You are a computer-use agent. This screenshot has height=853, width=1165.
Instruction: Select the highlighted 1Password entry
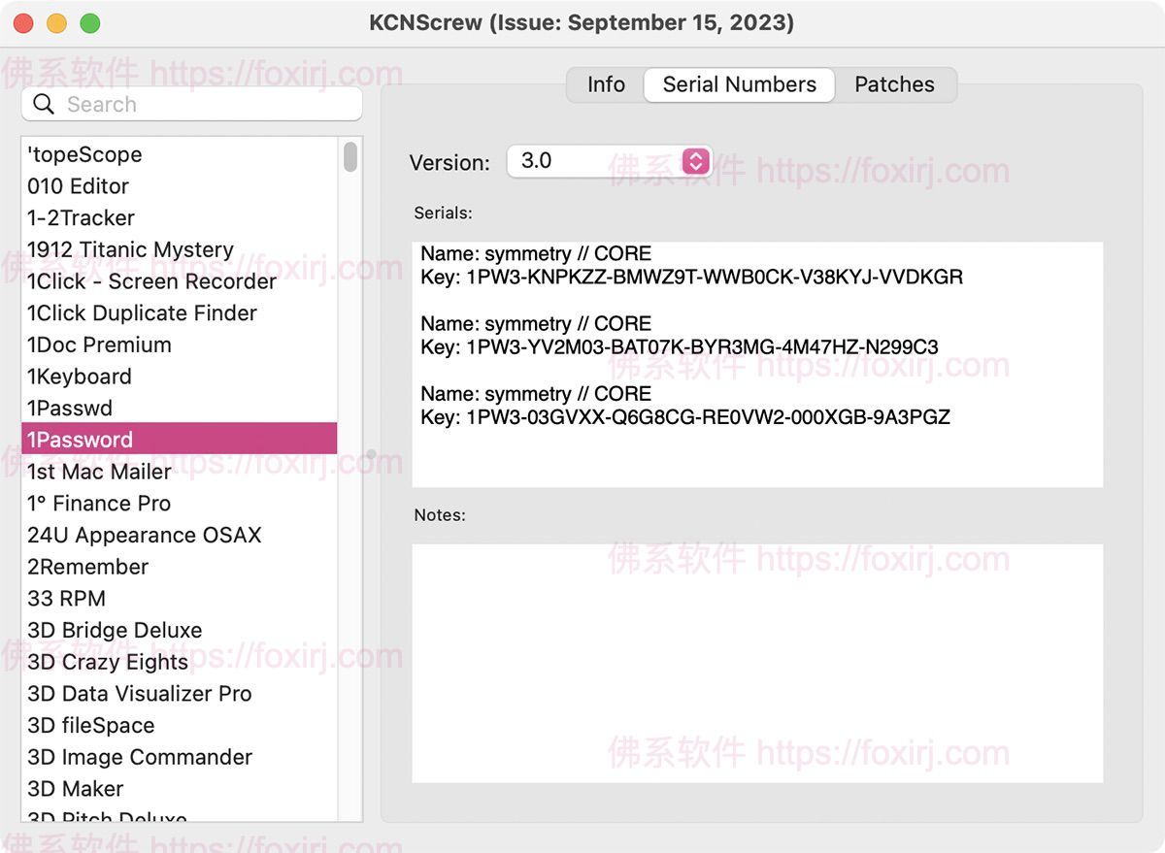[x=80, y=439]
